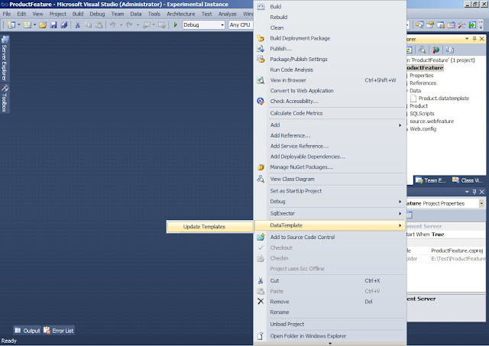The height and width of the screenshot is (346, 489).
Task: Open the Any CPU platform dropdown
Action: point(241,25)
